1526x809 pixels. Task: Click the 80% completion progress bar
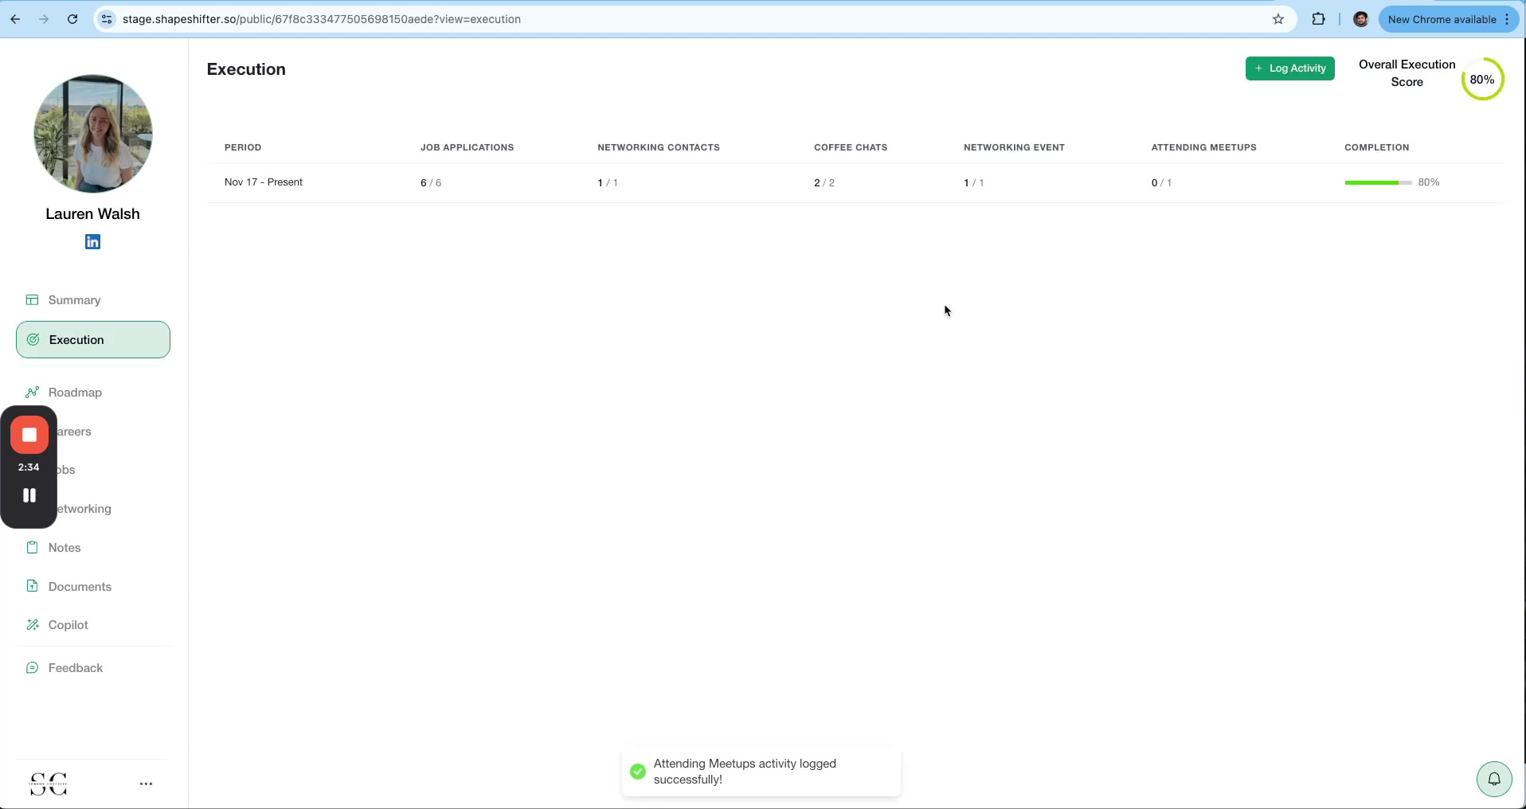pyautogui.click(x=1376, y=182)
